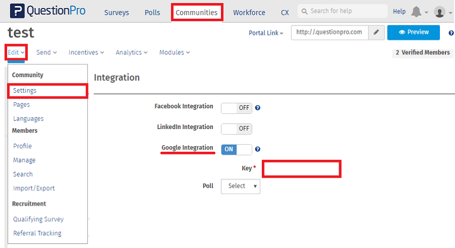This screenshot has width=455, height=248.
Task: Open the Poll Select dropdown
Action: tap(241, 186)
